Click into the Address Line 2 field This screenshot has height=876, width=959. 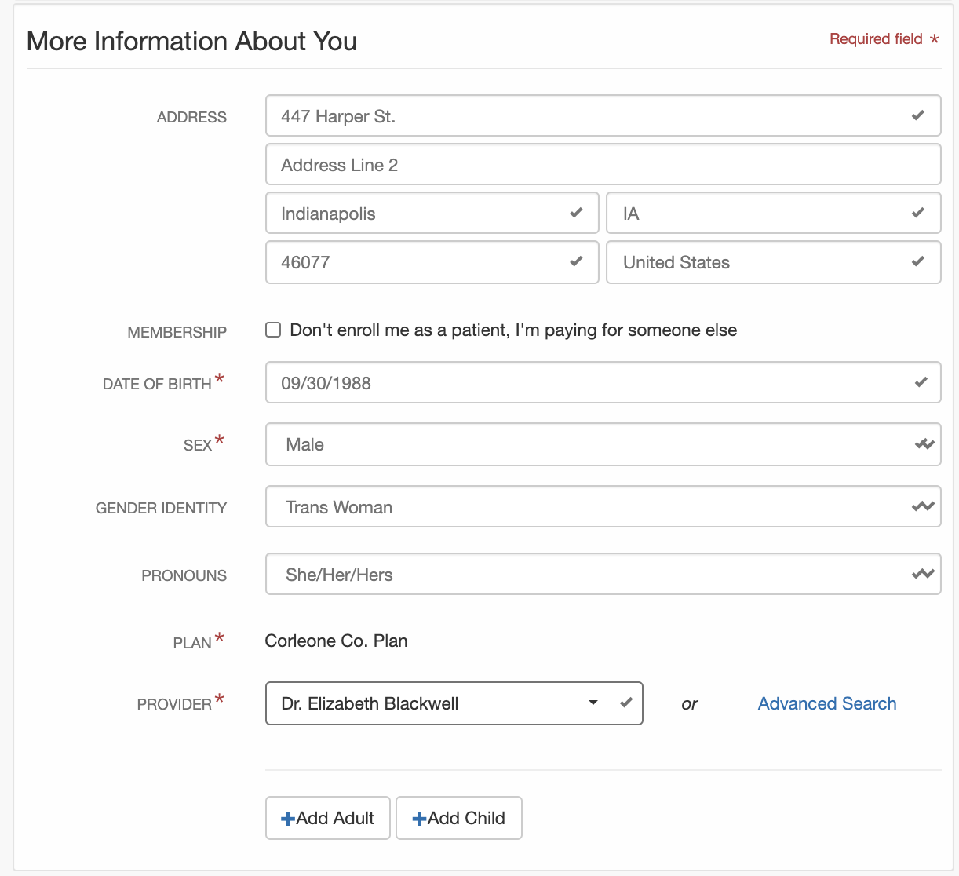602,165
